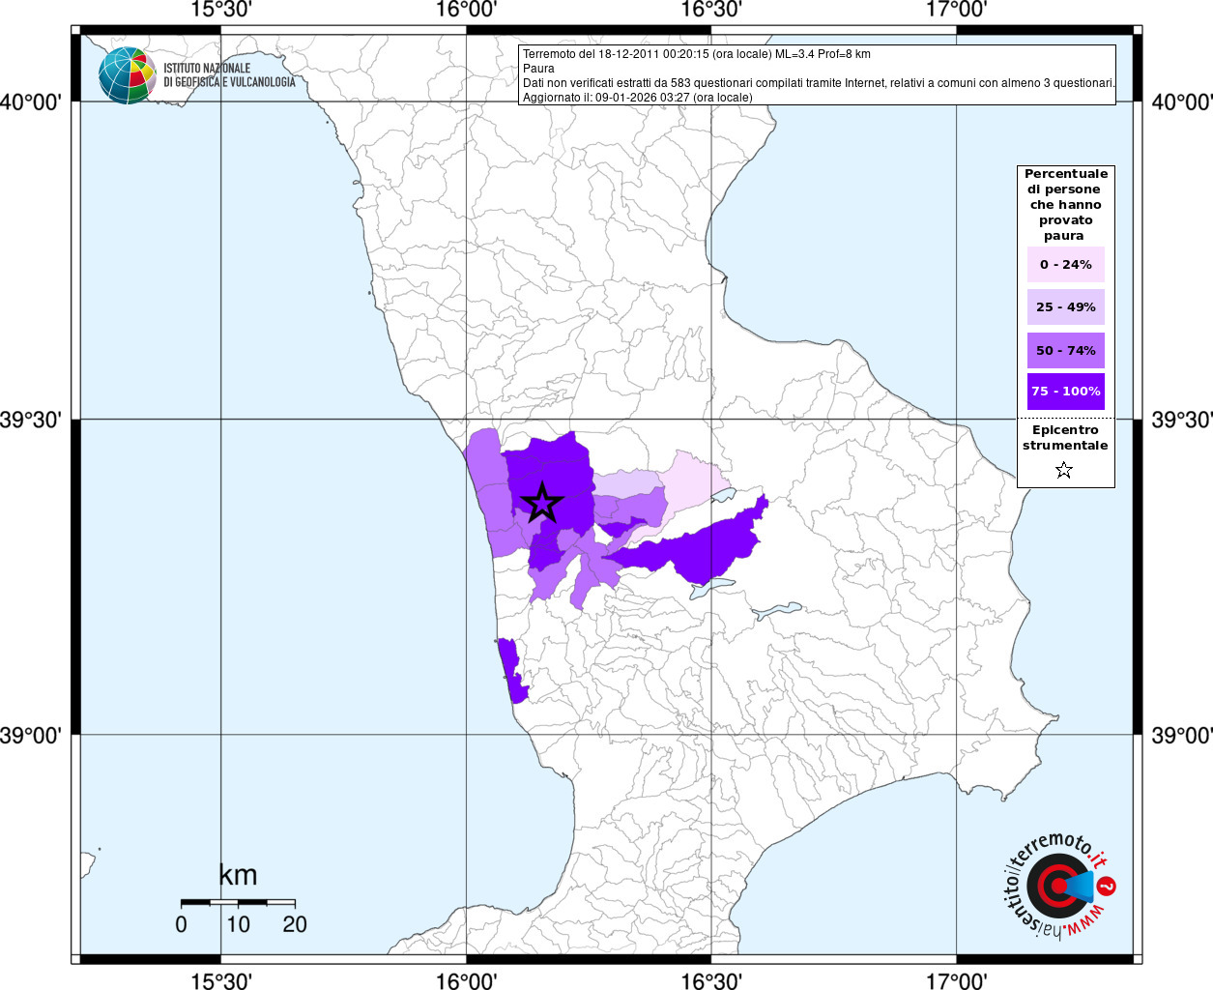Select the 75 - 100% legend swatch
The image size is (1213, 990).
tap(1066, 392)
